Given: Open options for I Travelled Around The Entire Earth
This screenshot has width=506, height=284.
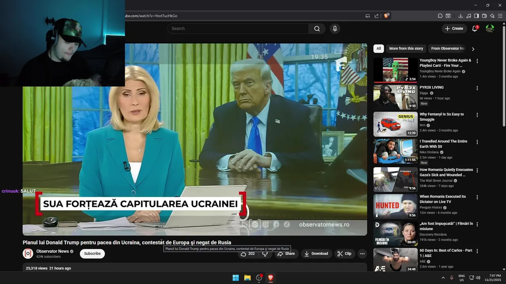Looking at the screenshot, I should pyautogui.click(x=477, y=142).
